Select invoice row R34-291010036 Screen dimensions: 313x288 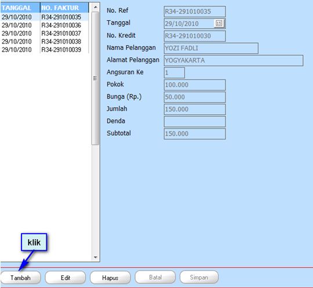click(44, 25)
